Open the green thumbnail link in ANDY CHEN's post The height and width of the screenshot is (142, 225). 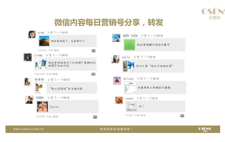point(129,45)
